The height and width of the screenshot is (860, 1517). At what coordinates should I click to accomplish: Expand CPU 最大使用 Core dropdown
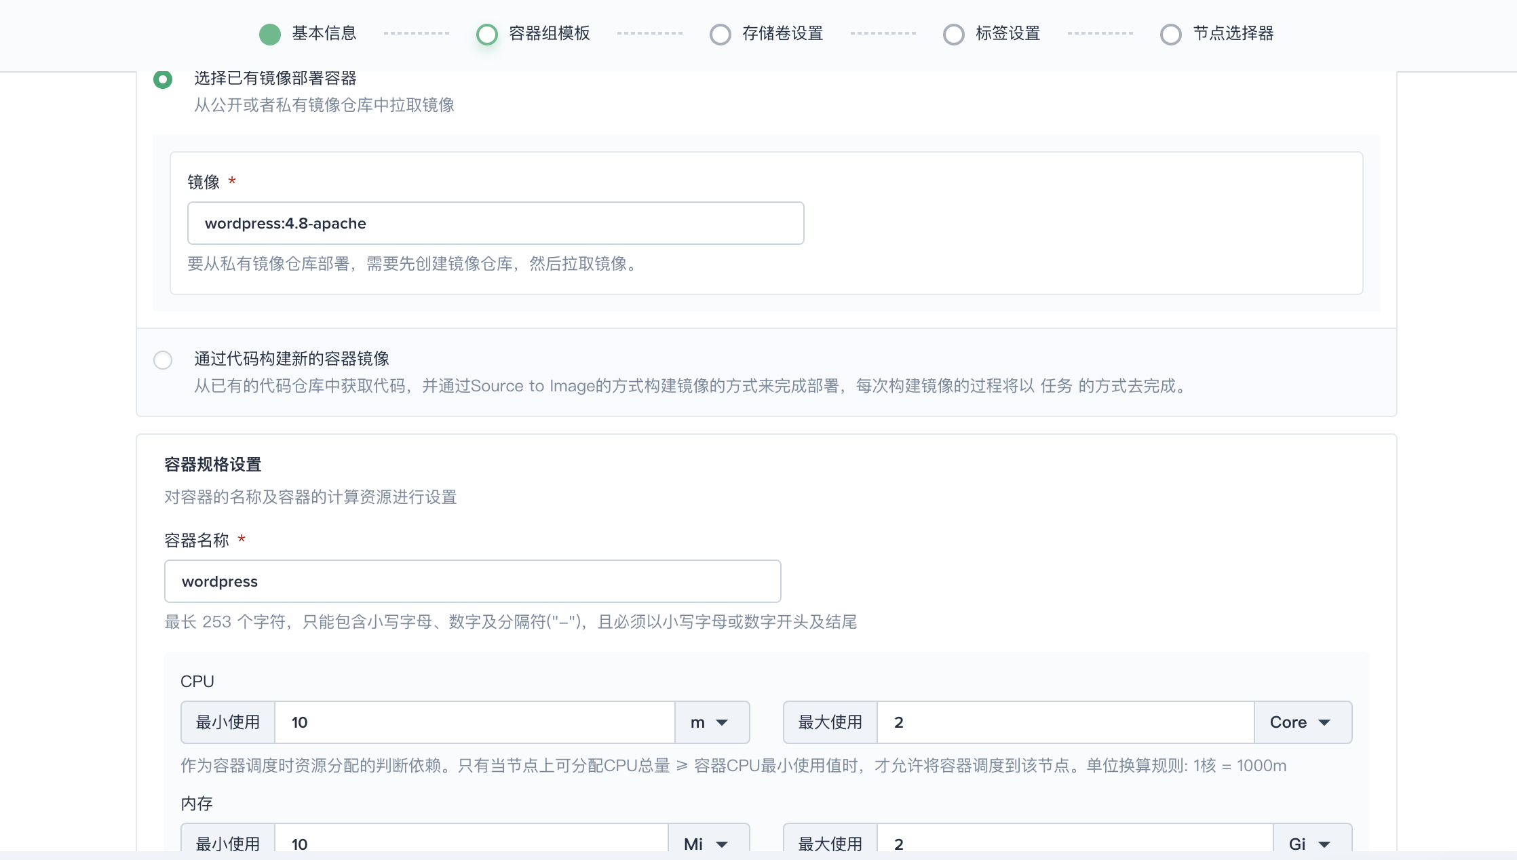point(1301,722)
